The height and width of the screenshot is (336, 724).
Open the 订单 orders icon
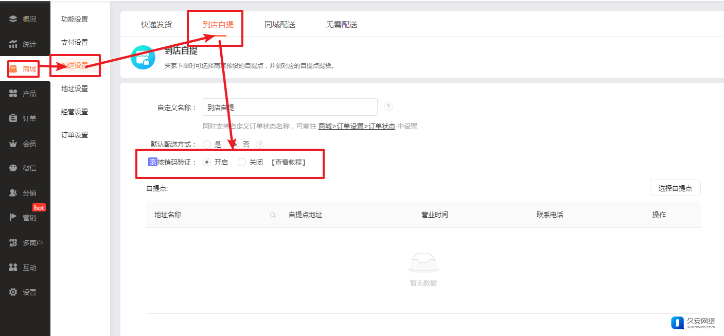(x=13, y=118)
